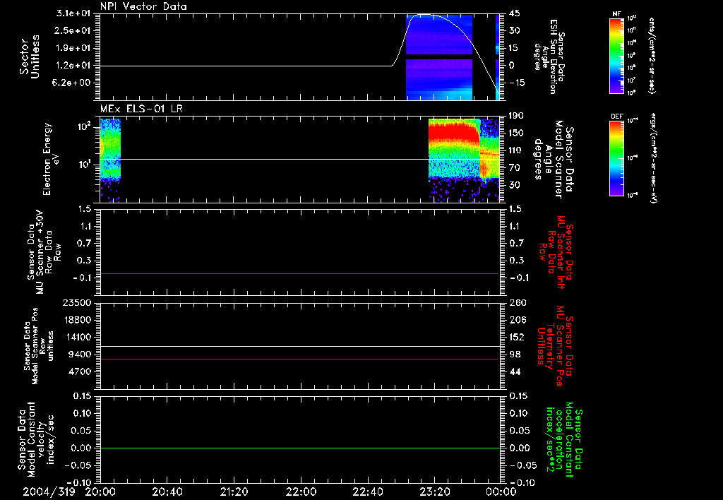Click the 45 degree elevation tick
Image resolution: width=723 pixels, height=500 pixels.
point(514,13)
